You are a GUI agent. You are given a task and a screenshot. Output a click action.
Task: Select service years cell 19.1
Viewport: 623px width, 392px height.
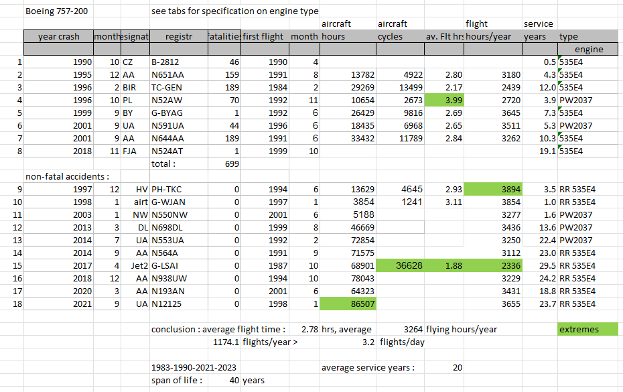[539, 151]
